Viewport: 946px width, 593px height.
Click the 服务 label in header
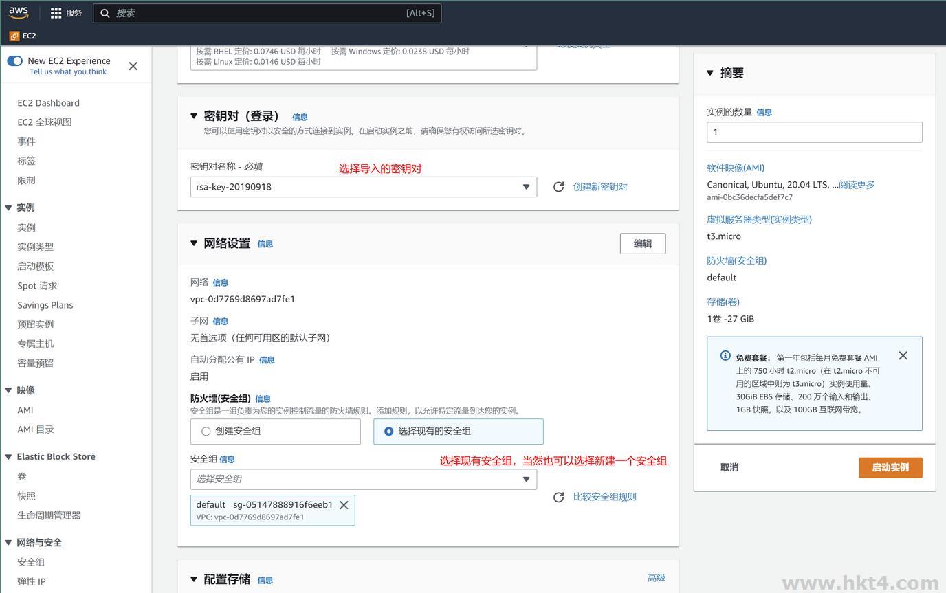(74, 13)
